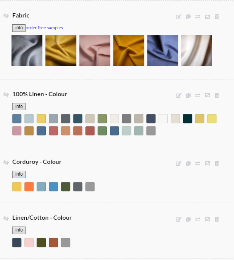Click the trash icon for 100% Linen - Colour

[217, 95]
